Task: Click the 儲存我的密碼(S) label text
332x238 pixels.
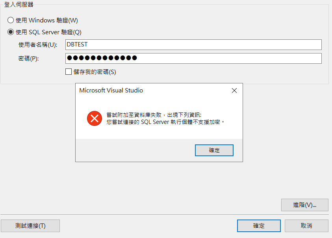Action: (x=95, y=72)
